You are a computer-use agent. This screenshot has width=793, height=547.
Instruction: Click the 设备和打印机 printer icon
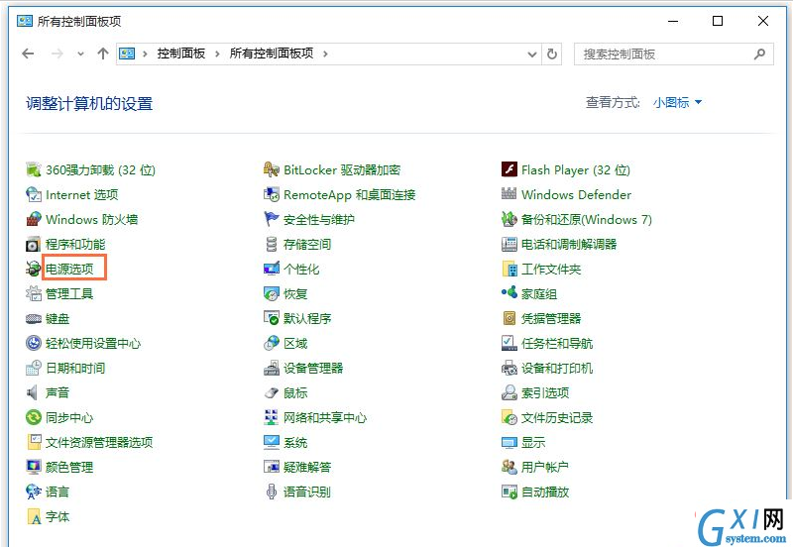pos(510,368)
